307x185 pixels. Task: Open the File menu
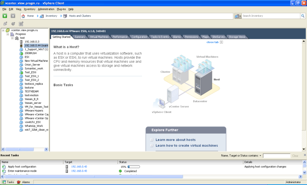(x=4, y=9)
